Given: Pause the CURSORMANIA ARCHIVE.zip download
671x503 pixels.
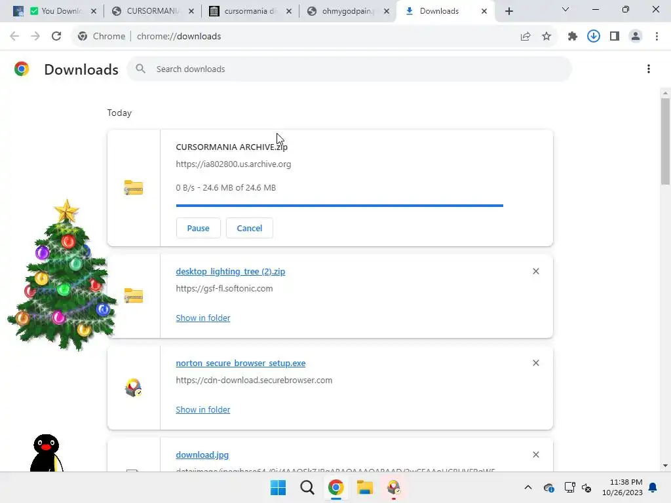Looking at the screenshot, I should pos(198,228).
